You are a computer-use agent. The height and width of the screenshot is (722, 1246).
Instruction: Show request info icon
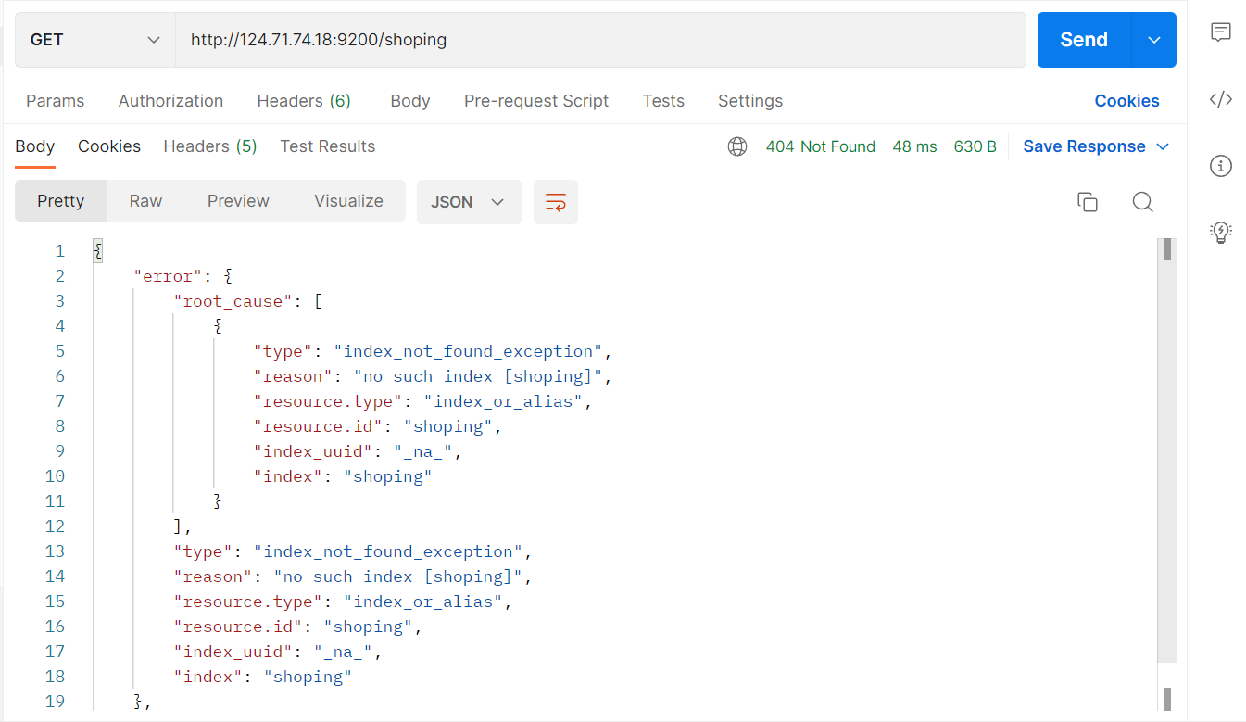tap(1221, 166)
